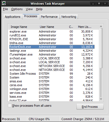Sort by Mem Usage column header
This screenshot has height=122, width=109.
pos(85,27)
